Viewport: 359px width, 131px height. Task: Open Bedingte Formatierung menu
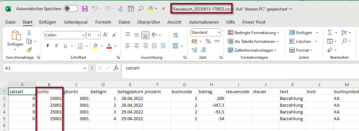tap(254, 33)
